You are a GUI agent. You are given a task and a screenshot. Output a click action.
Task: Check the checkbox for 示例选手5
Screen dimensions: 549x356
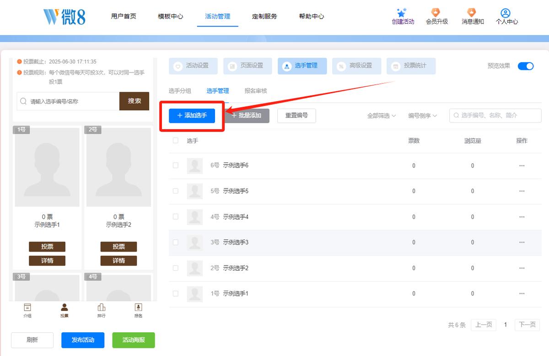(176, 191)
